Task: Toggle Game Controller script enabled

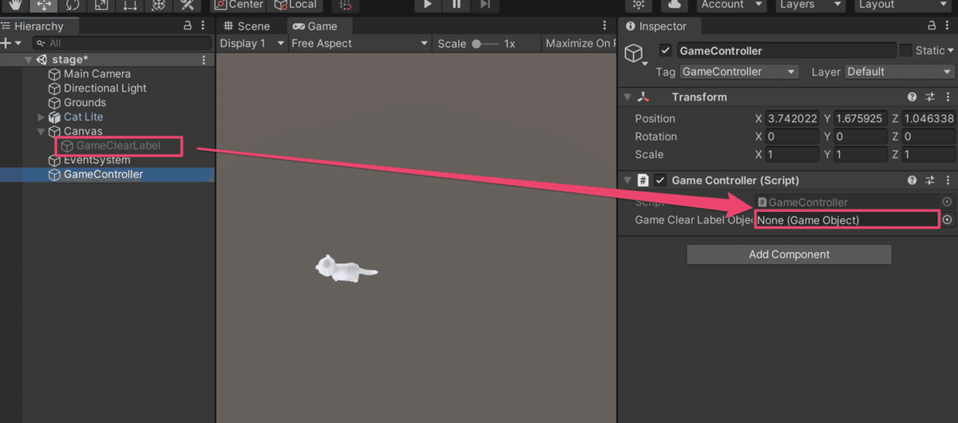Action: point(660,180)
